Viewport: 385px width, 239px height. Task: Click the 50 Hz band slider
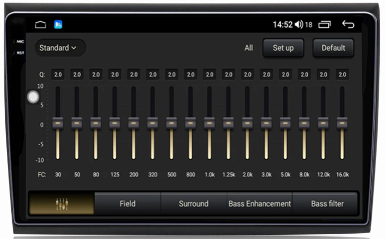coord(77,123)
